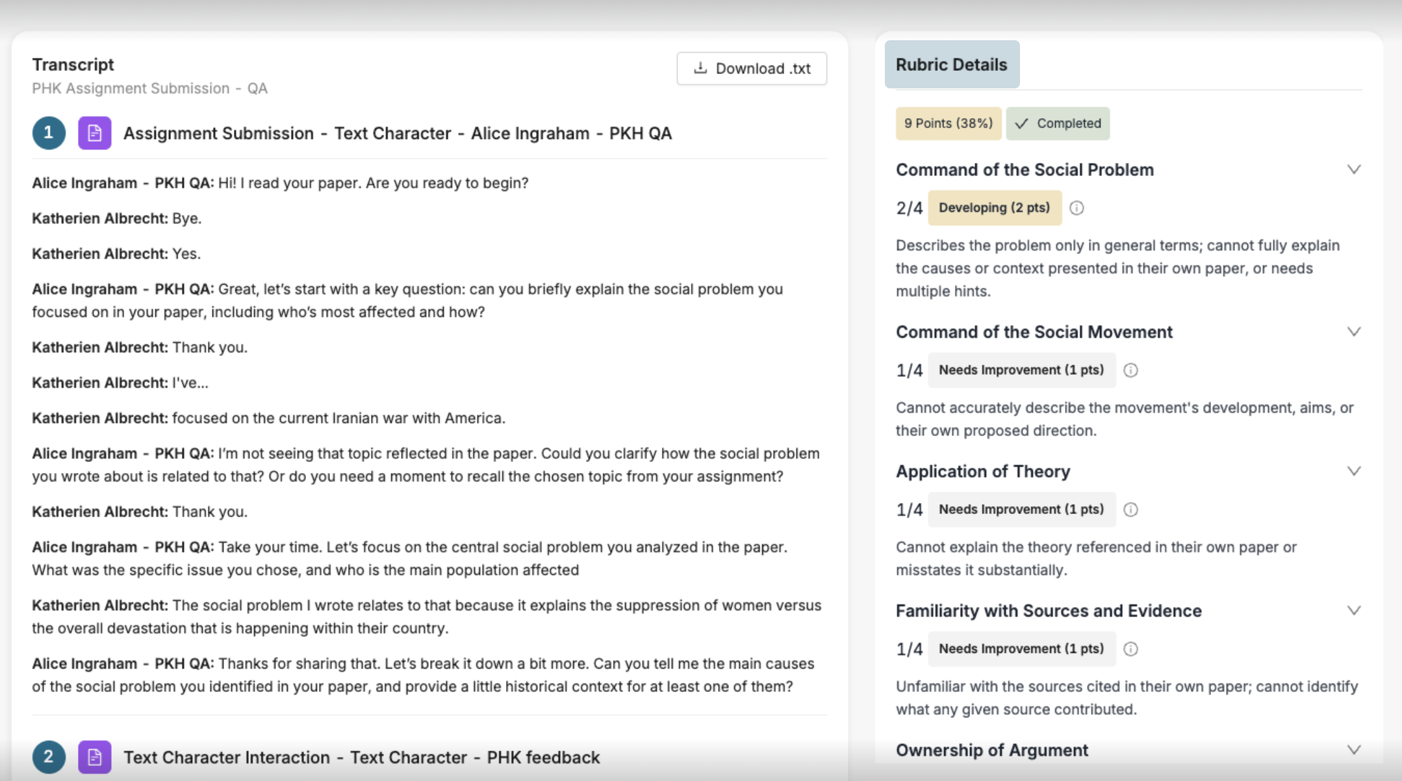Click the line about the Iranian war with America

point(268,418)
